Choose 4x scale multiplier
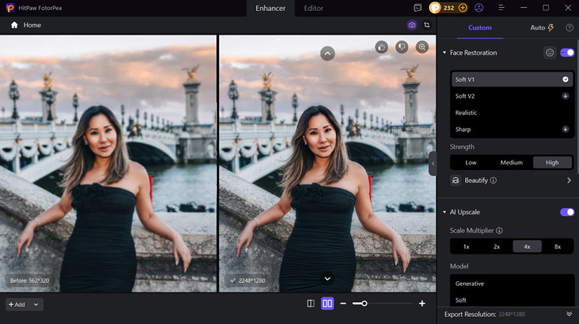Viewport: 579px width, 324px height. coord(527,246)
